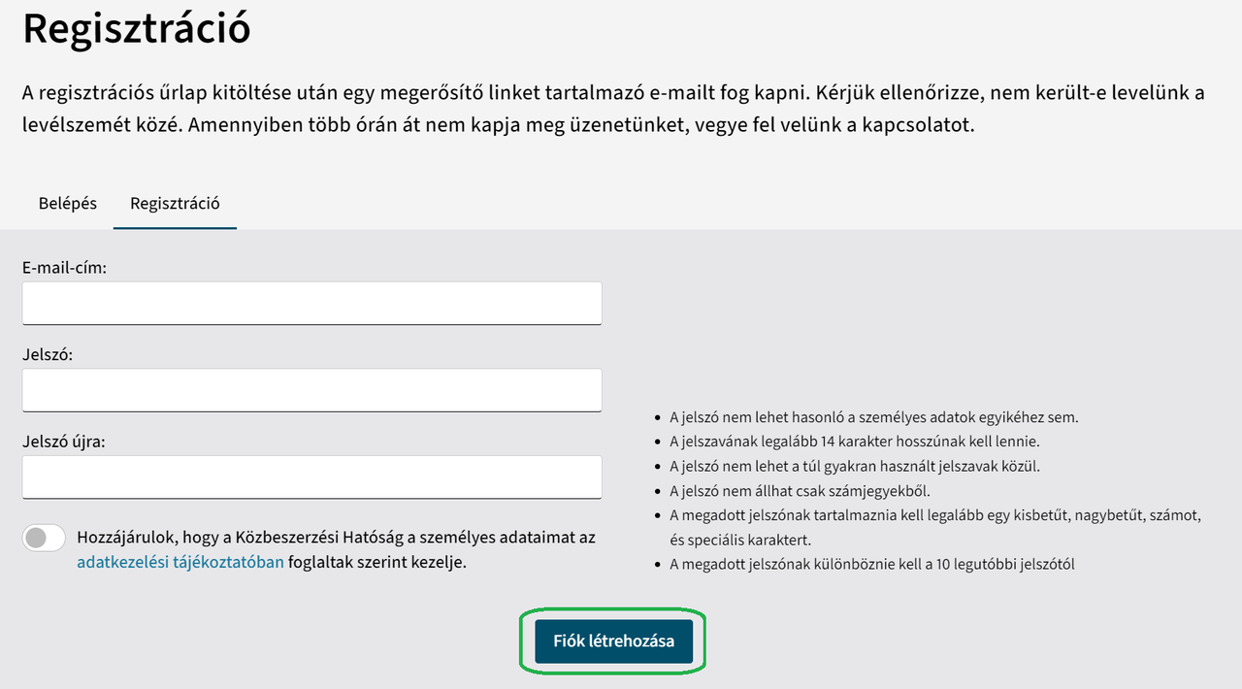Click the E-mail-cím field label
1242x689 pixels.
click(x=65, y=268)
